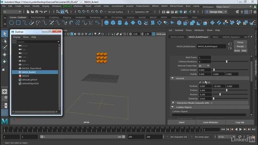Switch to the MASH shelf tab
258x145 pixels.
pyautogui.click(x=164, y=17)
